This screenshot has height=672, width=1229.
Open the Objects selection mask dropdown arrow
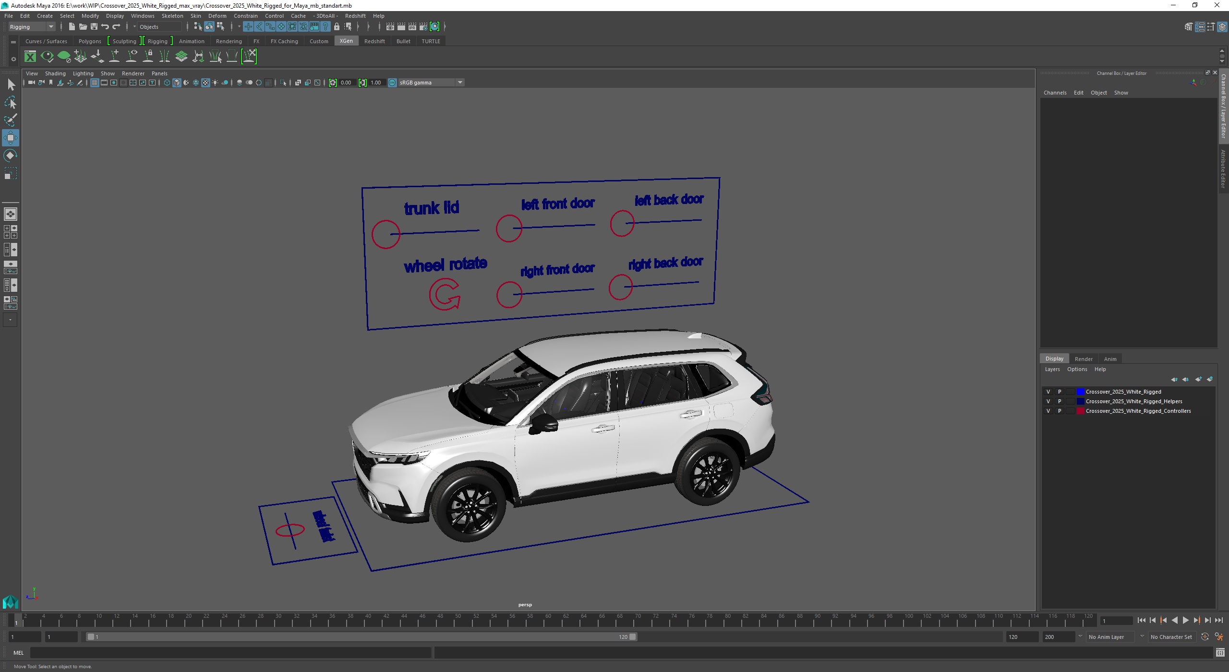coord(134,27)
